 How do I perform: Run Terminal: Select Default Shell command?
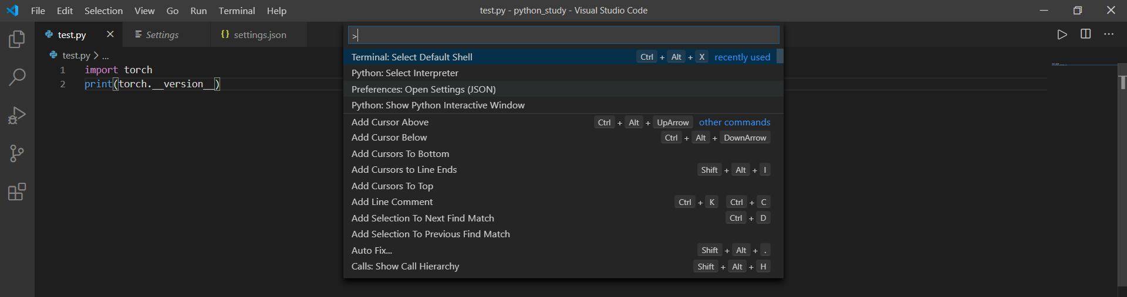411,57
